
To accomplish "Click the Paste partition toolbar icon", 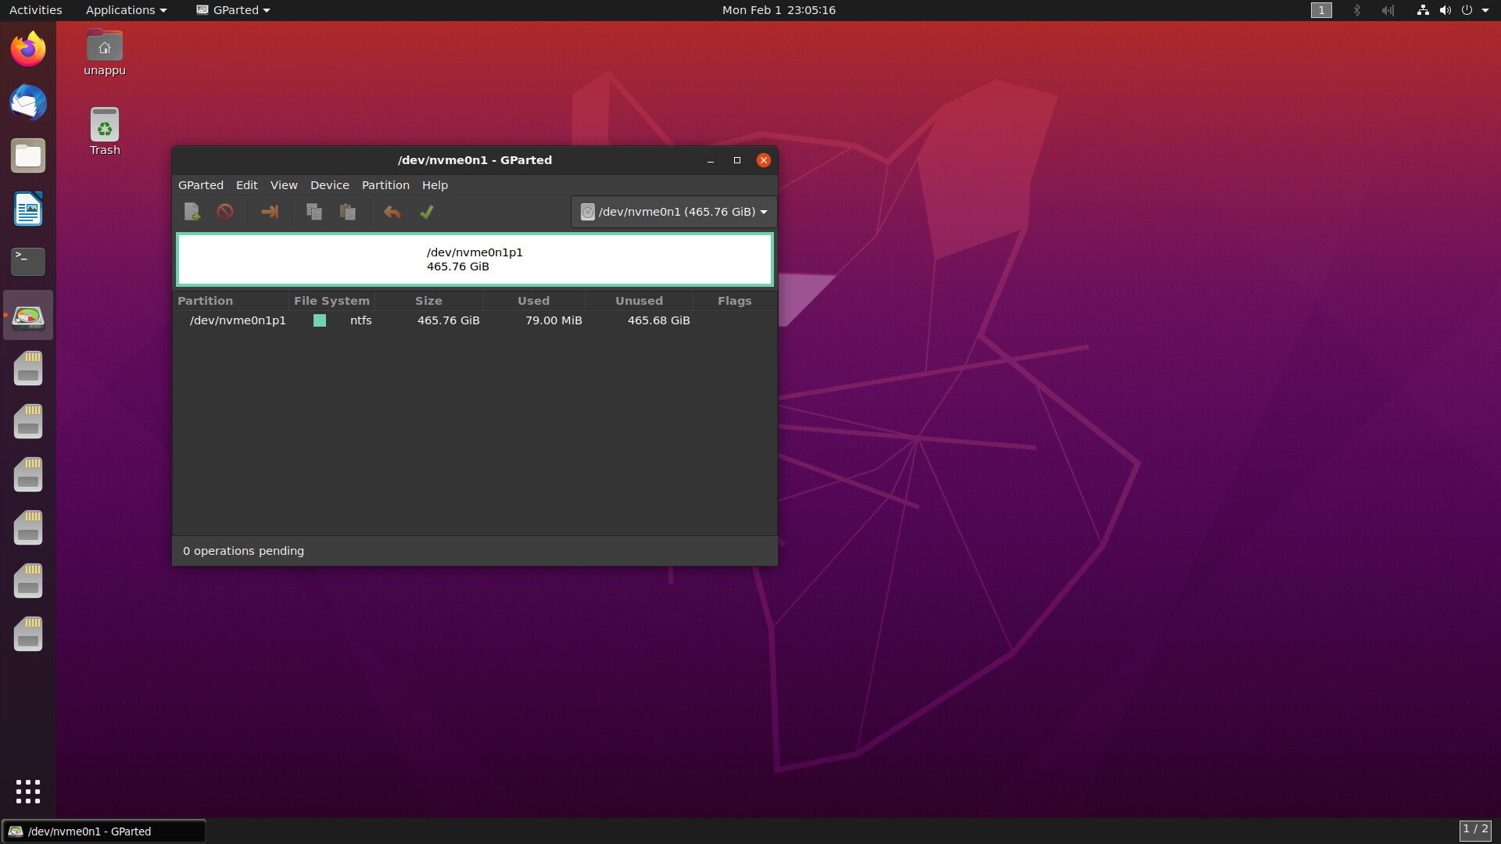I will pos(348,212).
